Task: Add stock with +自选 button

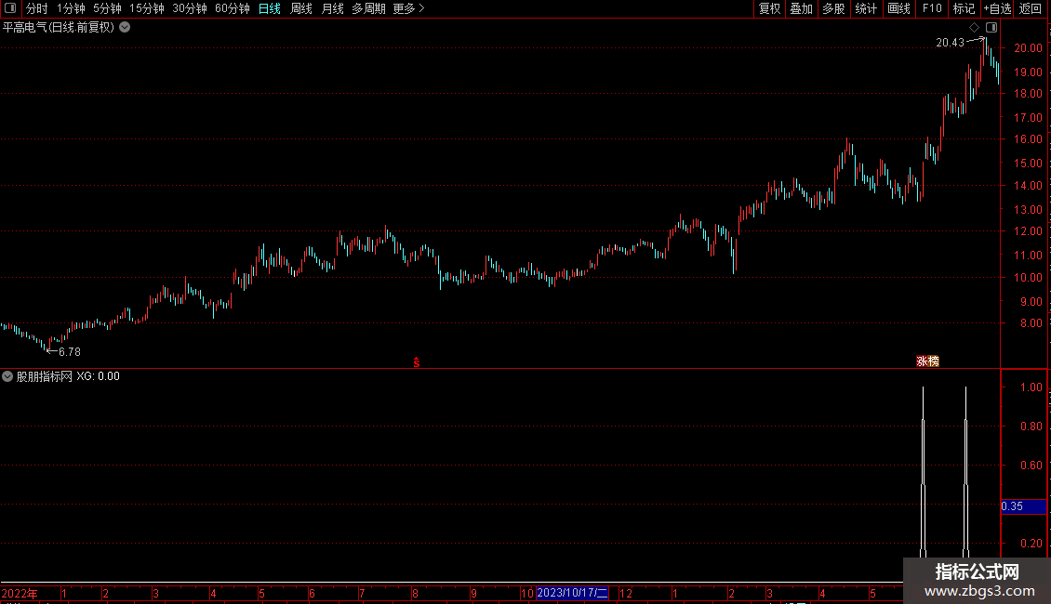Action: [997, 8]
